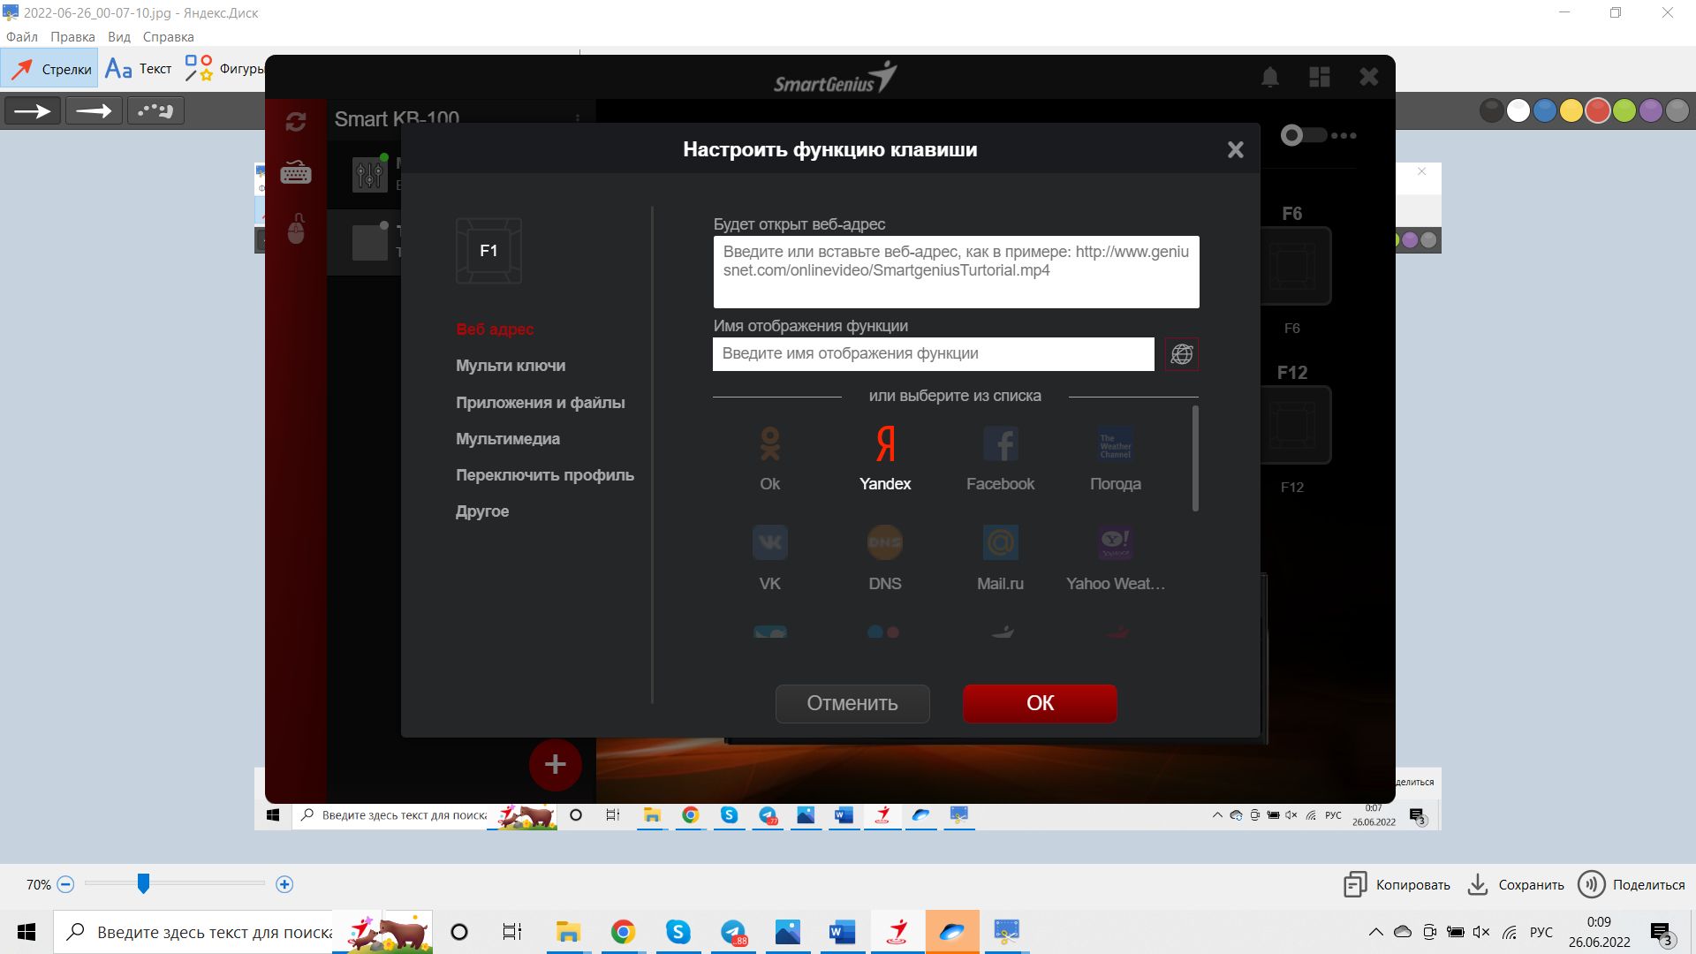Open the Правка menu
1696x954 pixels.
[72, 37]
